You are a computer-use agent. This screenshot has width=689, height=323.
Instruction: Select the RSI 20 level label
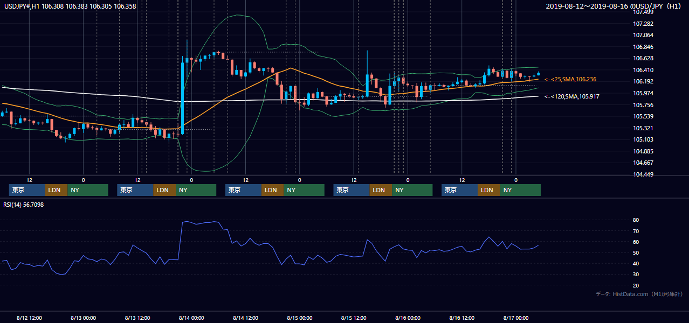636,285
